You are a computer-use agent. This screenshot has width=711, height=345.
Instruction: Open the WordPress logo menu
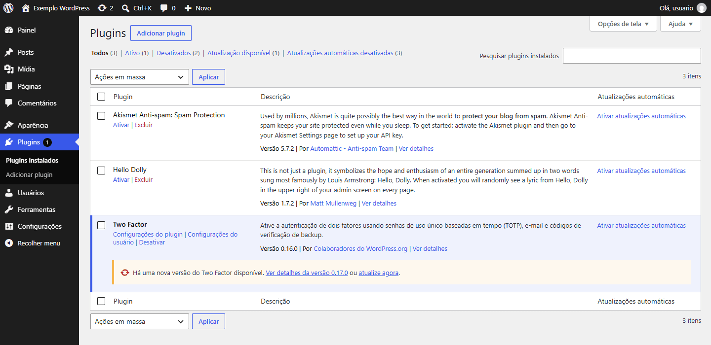[8, 8]
